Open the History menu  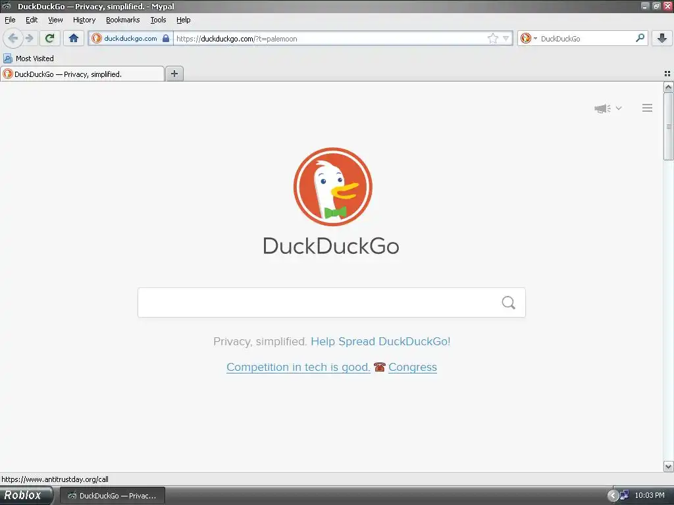(84, 20)
